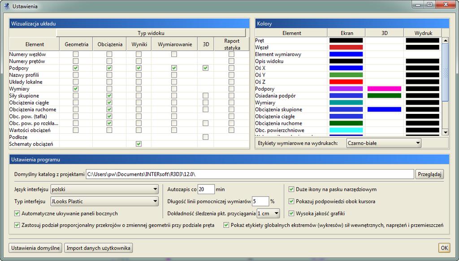Change Obc. powierzchniowe Ekran cyan swatch
Viewport: 459px width, 261px height.
pos(346,130)
